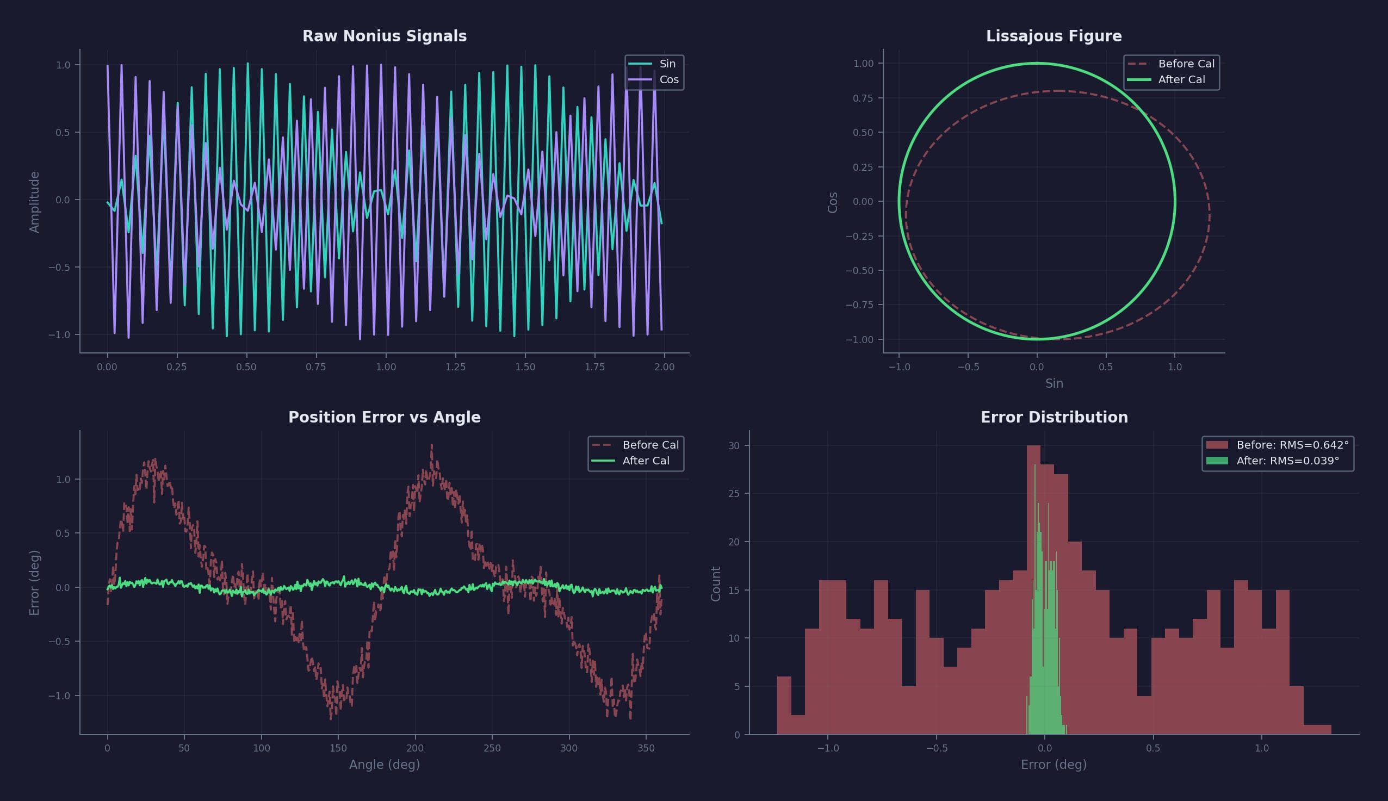The height and width of the screenshot is (801, 1388).
Task: Toggle Before Cal in error plot legend
Action: coord(651,444)
